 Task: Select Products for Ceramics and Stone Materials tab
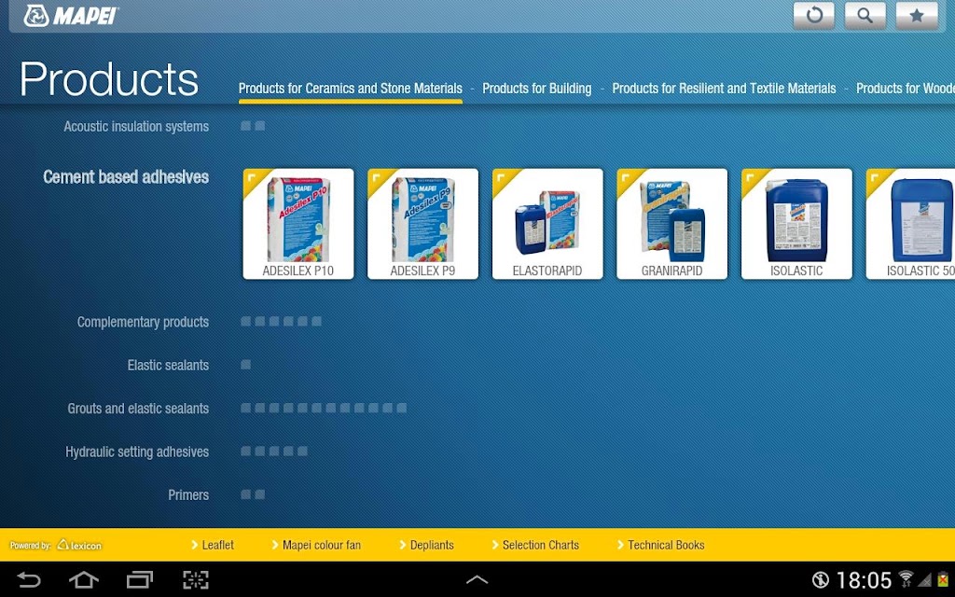pos(351,89)
